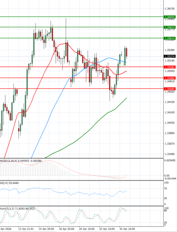Select the 1.35810 green resistance label
This screenshot has width=177, height=232.
(169, 27)
